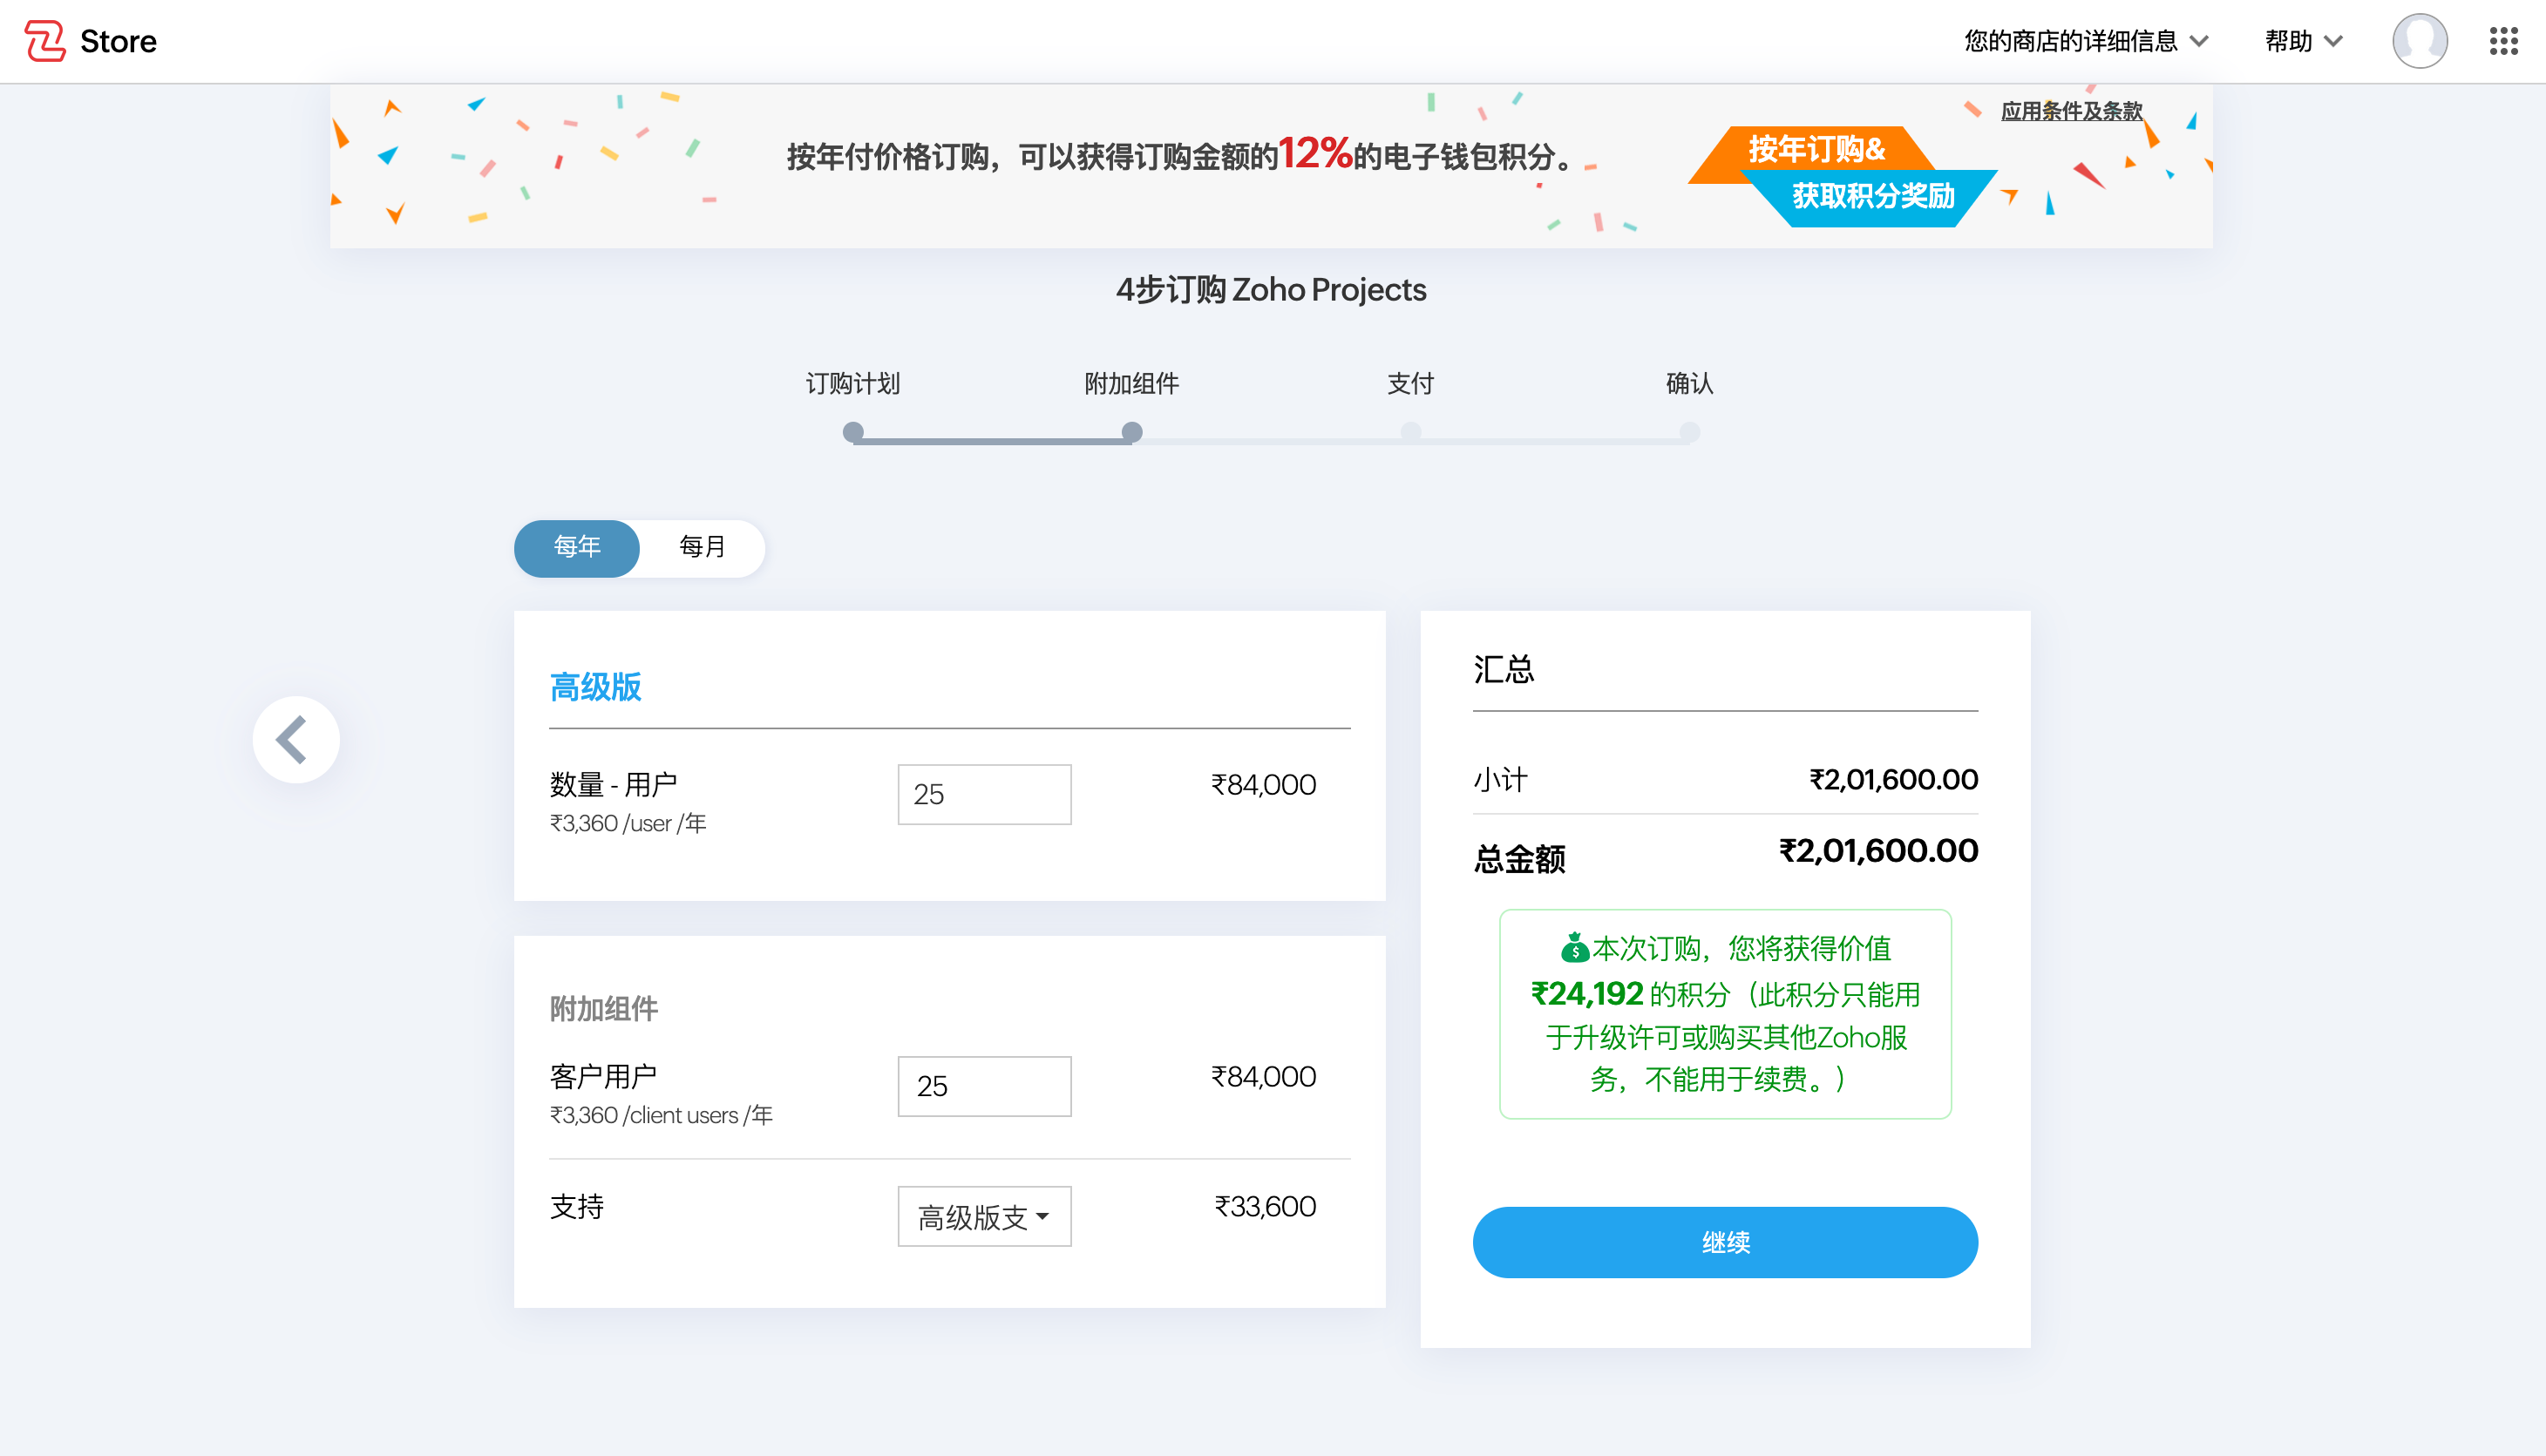Screen dimensions: 2546x1456
Task: Open the 高级版支 support dropdown
Action: pyautogui.click(x=984, y=1216)
